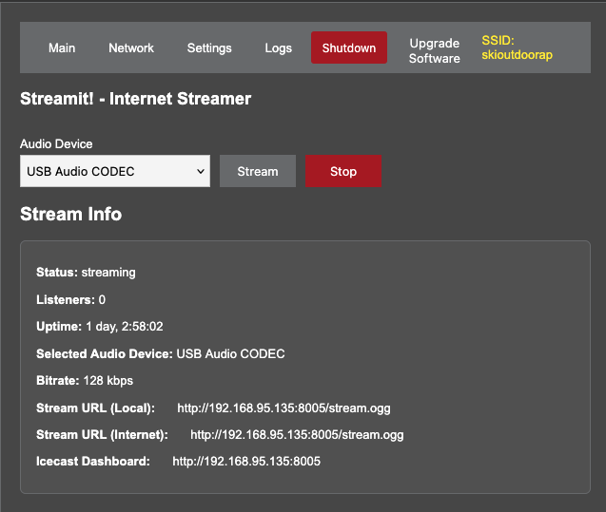The height and width of the screenshot is (512, 606).
Task: Click the USB Audio CODEC dropdown arrow
Action: [200, 172]
